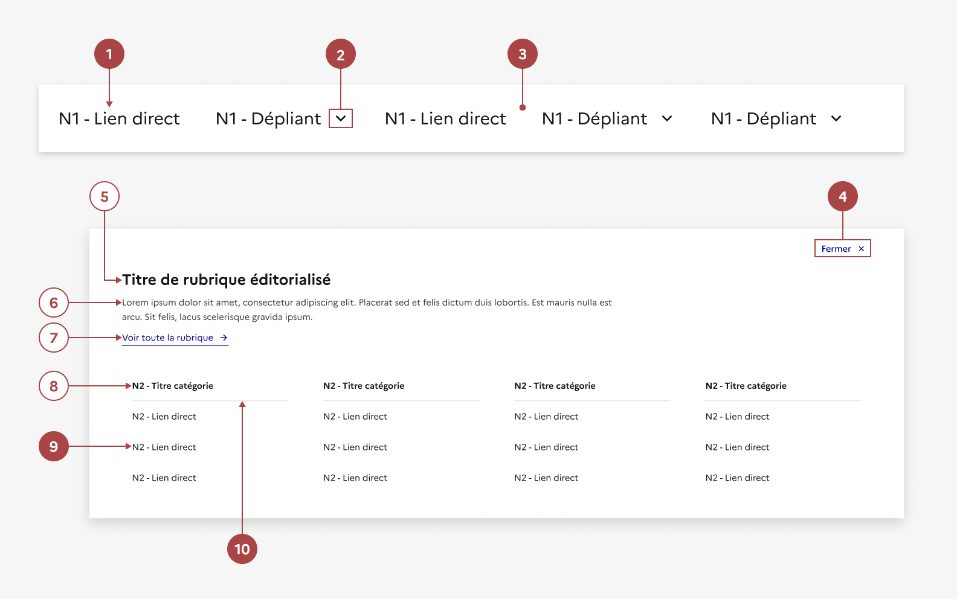Click the N2 - Titre catégorie in the last column
Viewport: 957px width, 599px height.
pos(746,386)
